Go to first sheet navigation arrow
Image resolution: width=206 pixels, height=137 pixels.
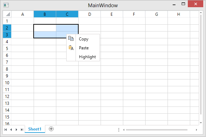pos(5,129)
